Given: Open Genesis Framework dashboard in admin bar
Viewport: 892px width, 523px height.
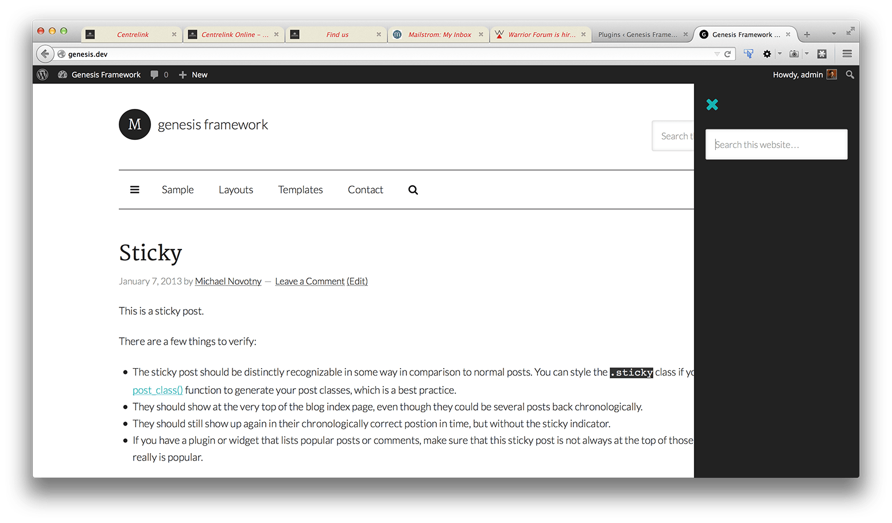Looking at the screenshot, I should click(x=99, y=75).
